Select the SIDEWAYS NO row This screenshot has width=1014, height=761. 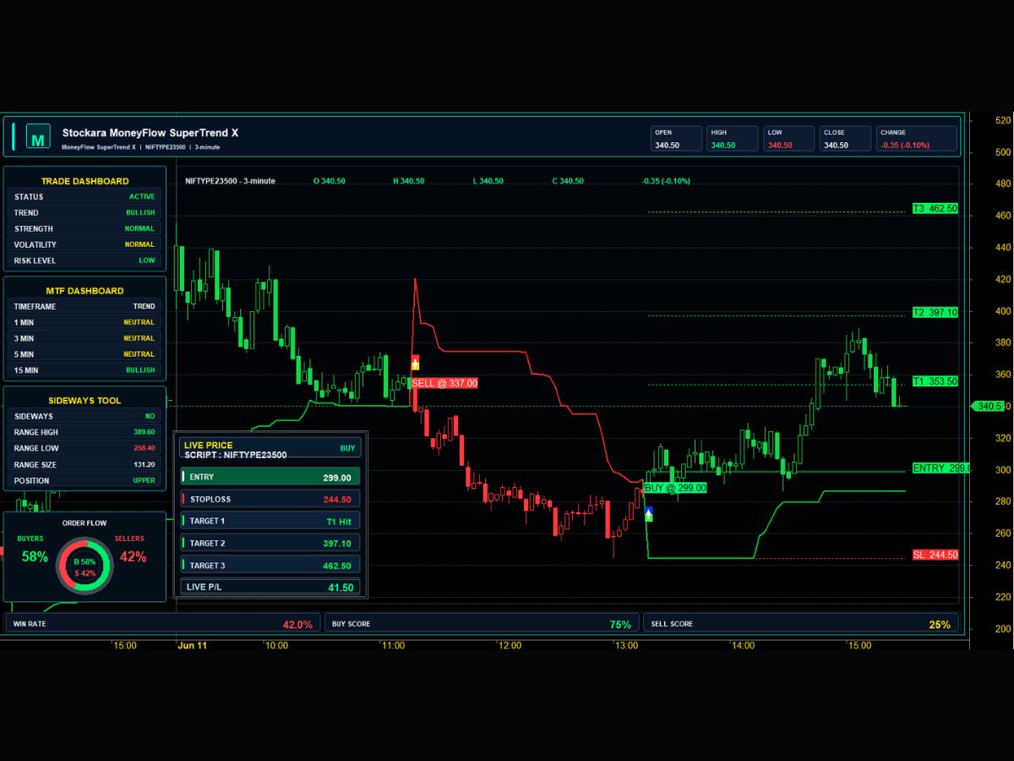click(x=84, y=416)
